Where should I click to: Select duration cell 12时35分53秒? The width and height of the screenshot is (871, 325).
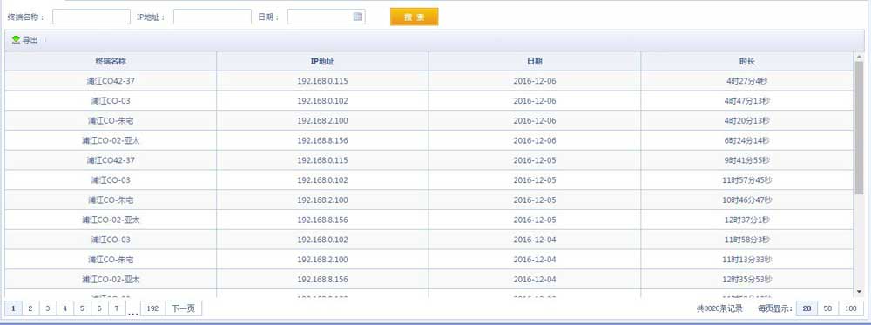coord(747,280)
